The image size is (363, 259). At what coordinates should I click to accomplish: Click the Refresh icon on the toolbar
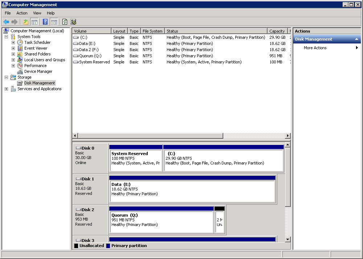point(64,22)
